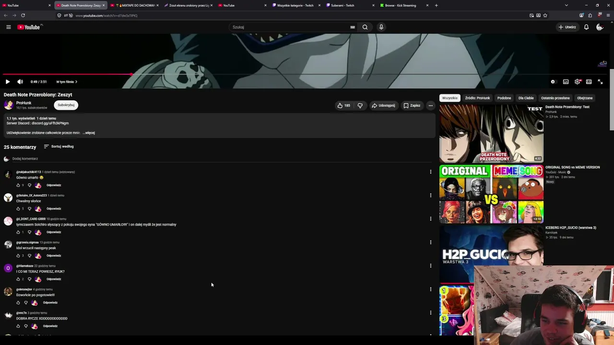614x345 pixels.
Task: Open options menu for @Solaire_Of_Astora223 comment
Action: [x=431, y=195]
